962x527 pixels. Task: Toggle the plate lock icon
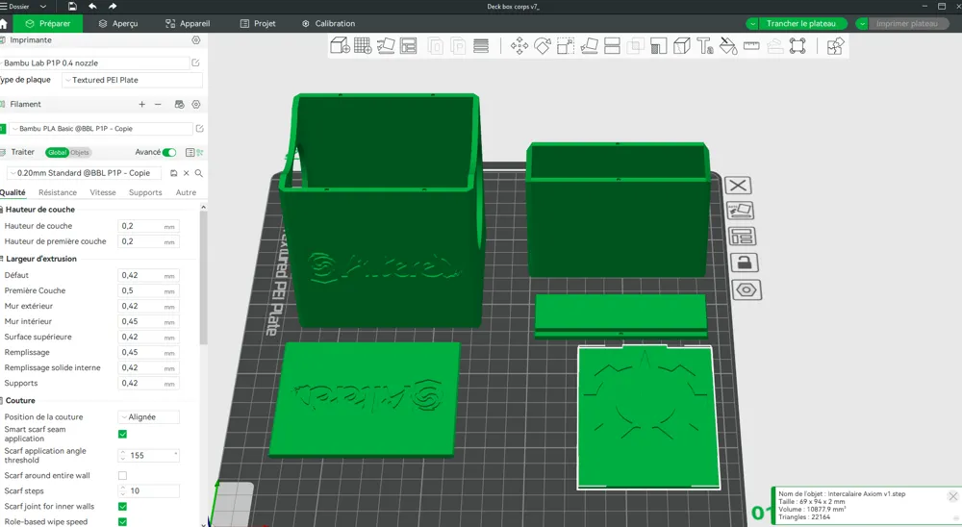(x=745, y=263)
